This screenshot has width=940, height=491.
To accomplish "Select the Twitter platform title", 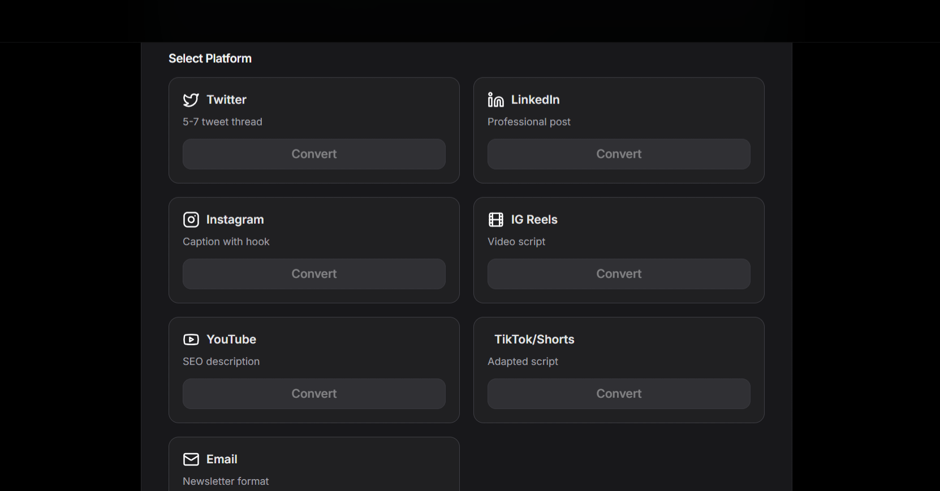I will click(226, 100).
